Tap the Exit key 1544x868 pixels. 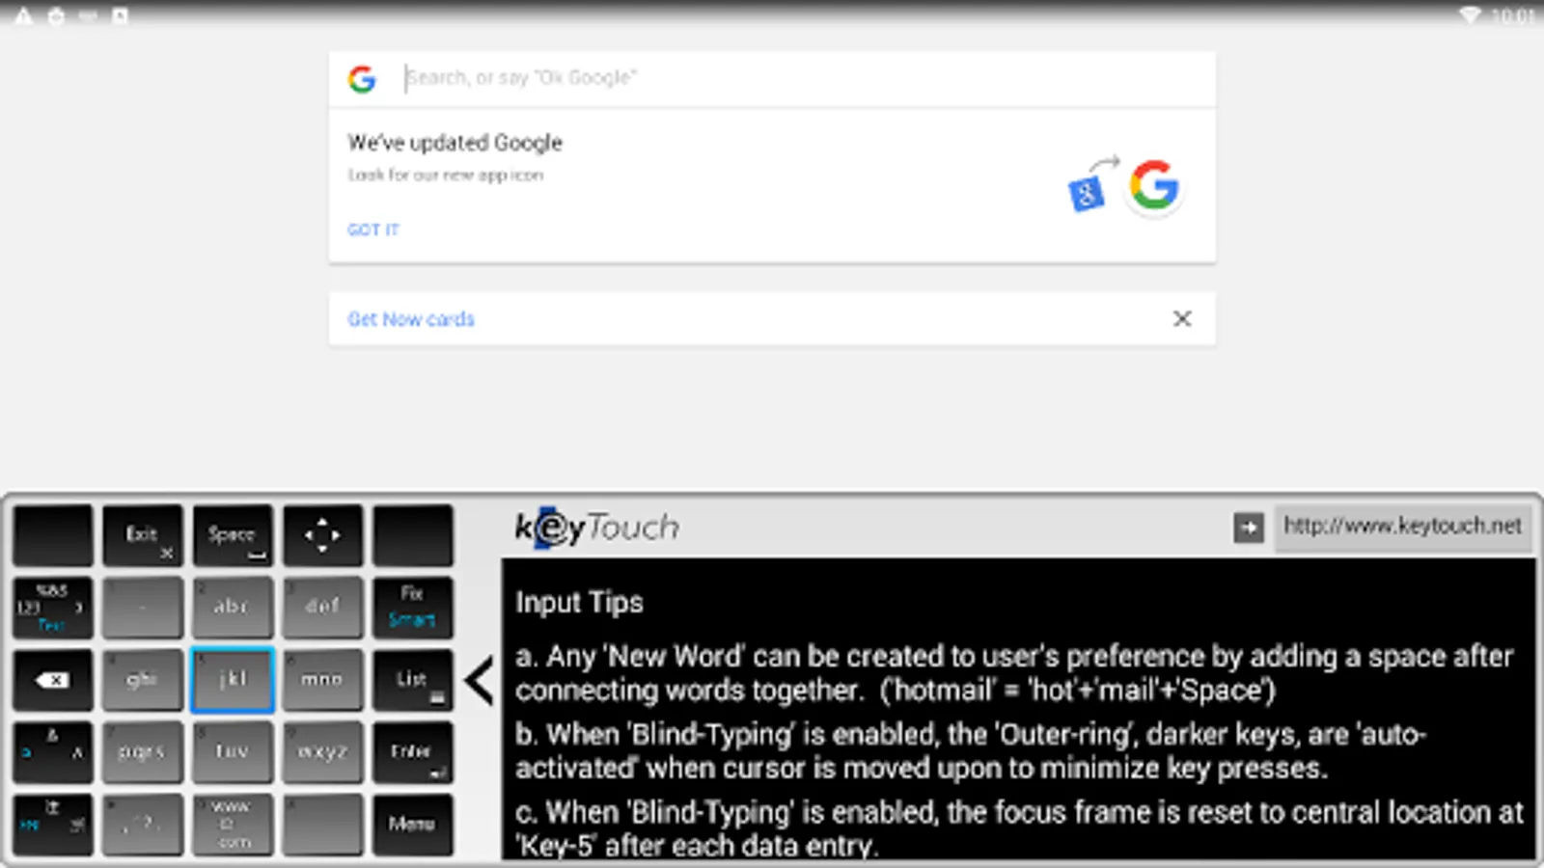143,535
